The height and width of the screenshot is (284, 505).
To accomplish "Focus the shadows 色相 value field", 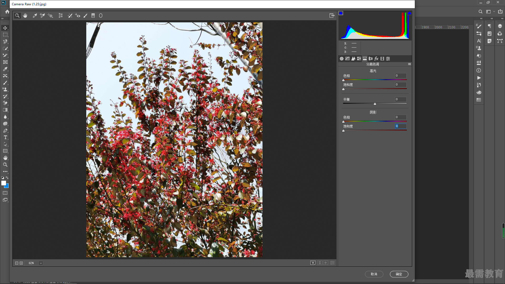I will pyautogui.click(x=401, y=117).
